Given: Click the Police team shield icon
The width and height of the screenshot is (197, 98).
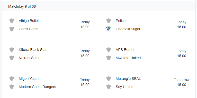Looking at the screenshot, I should point(109,21).
